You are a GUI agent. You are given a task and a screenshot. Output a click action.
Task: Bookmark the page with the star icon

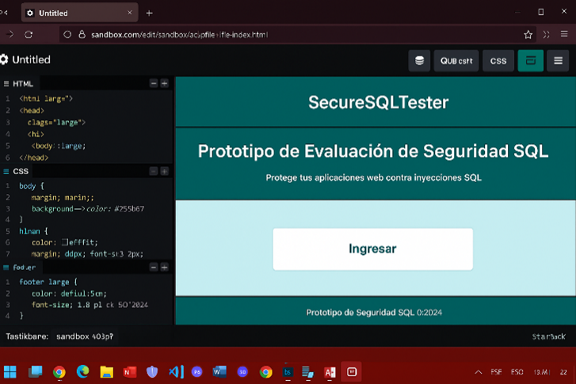[528, 35]
